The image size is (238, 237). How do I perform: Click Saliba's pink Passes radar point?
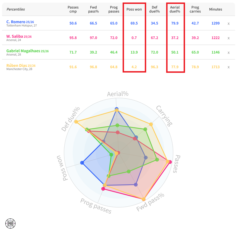point(170,162)
